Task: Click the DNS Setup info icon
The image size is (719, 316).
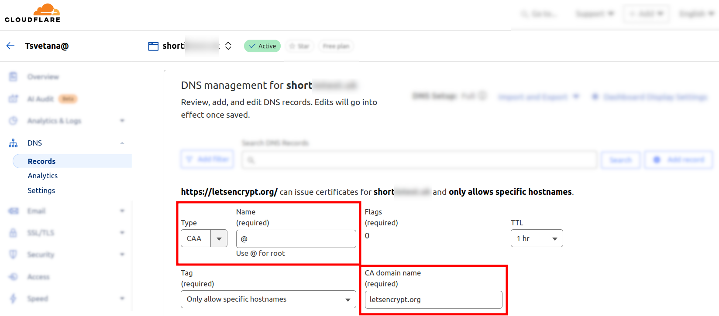Action: (482, 95)
